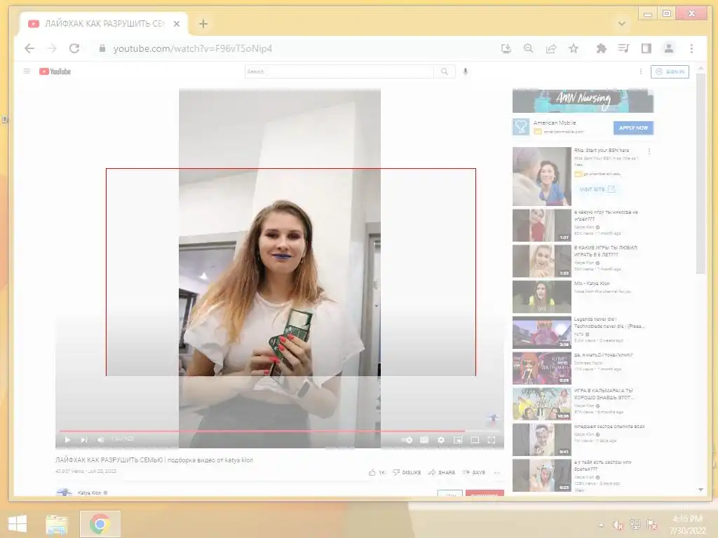Image resolution: width=718 pixels, height=538 pixels.
Task: Enter full screen mode in player
Action: (492, 440)
